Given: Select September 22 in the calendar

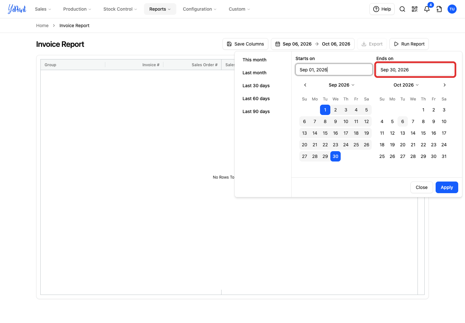Looking at the screenshot, I should [x=325, y=145].
